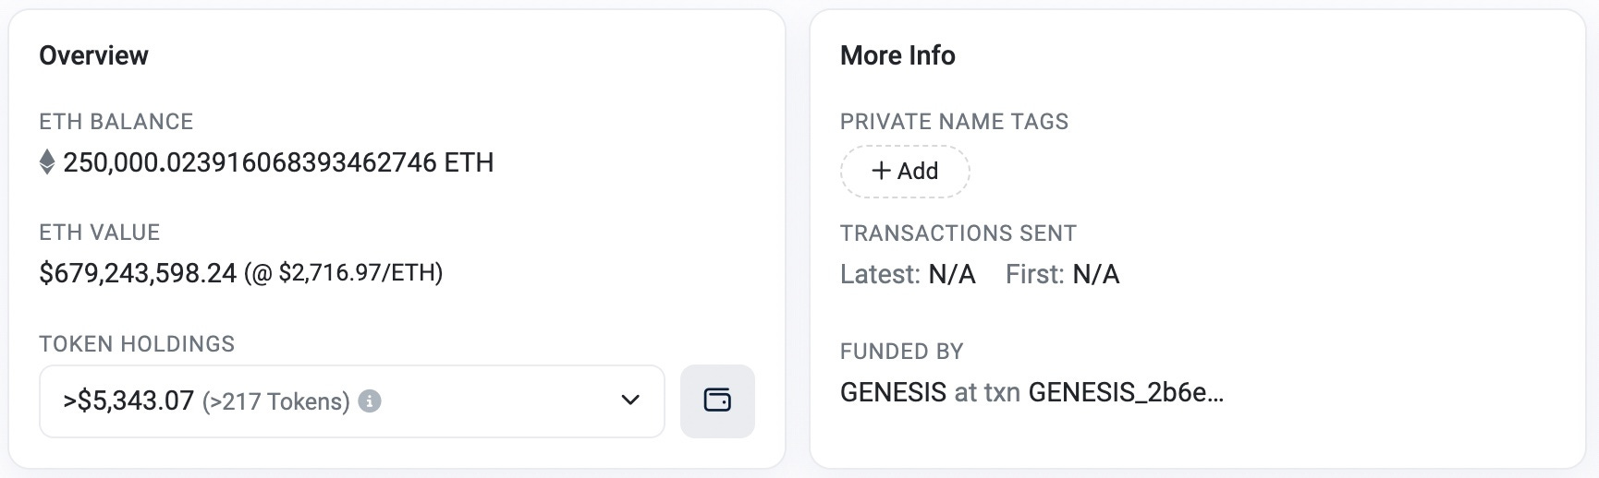The width and height of the screenshot is (1599, 478).
Task: Click the Latest: N/A transaction value
Action: click(952, 274)
